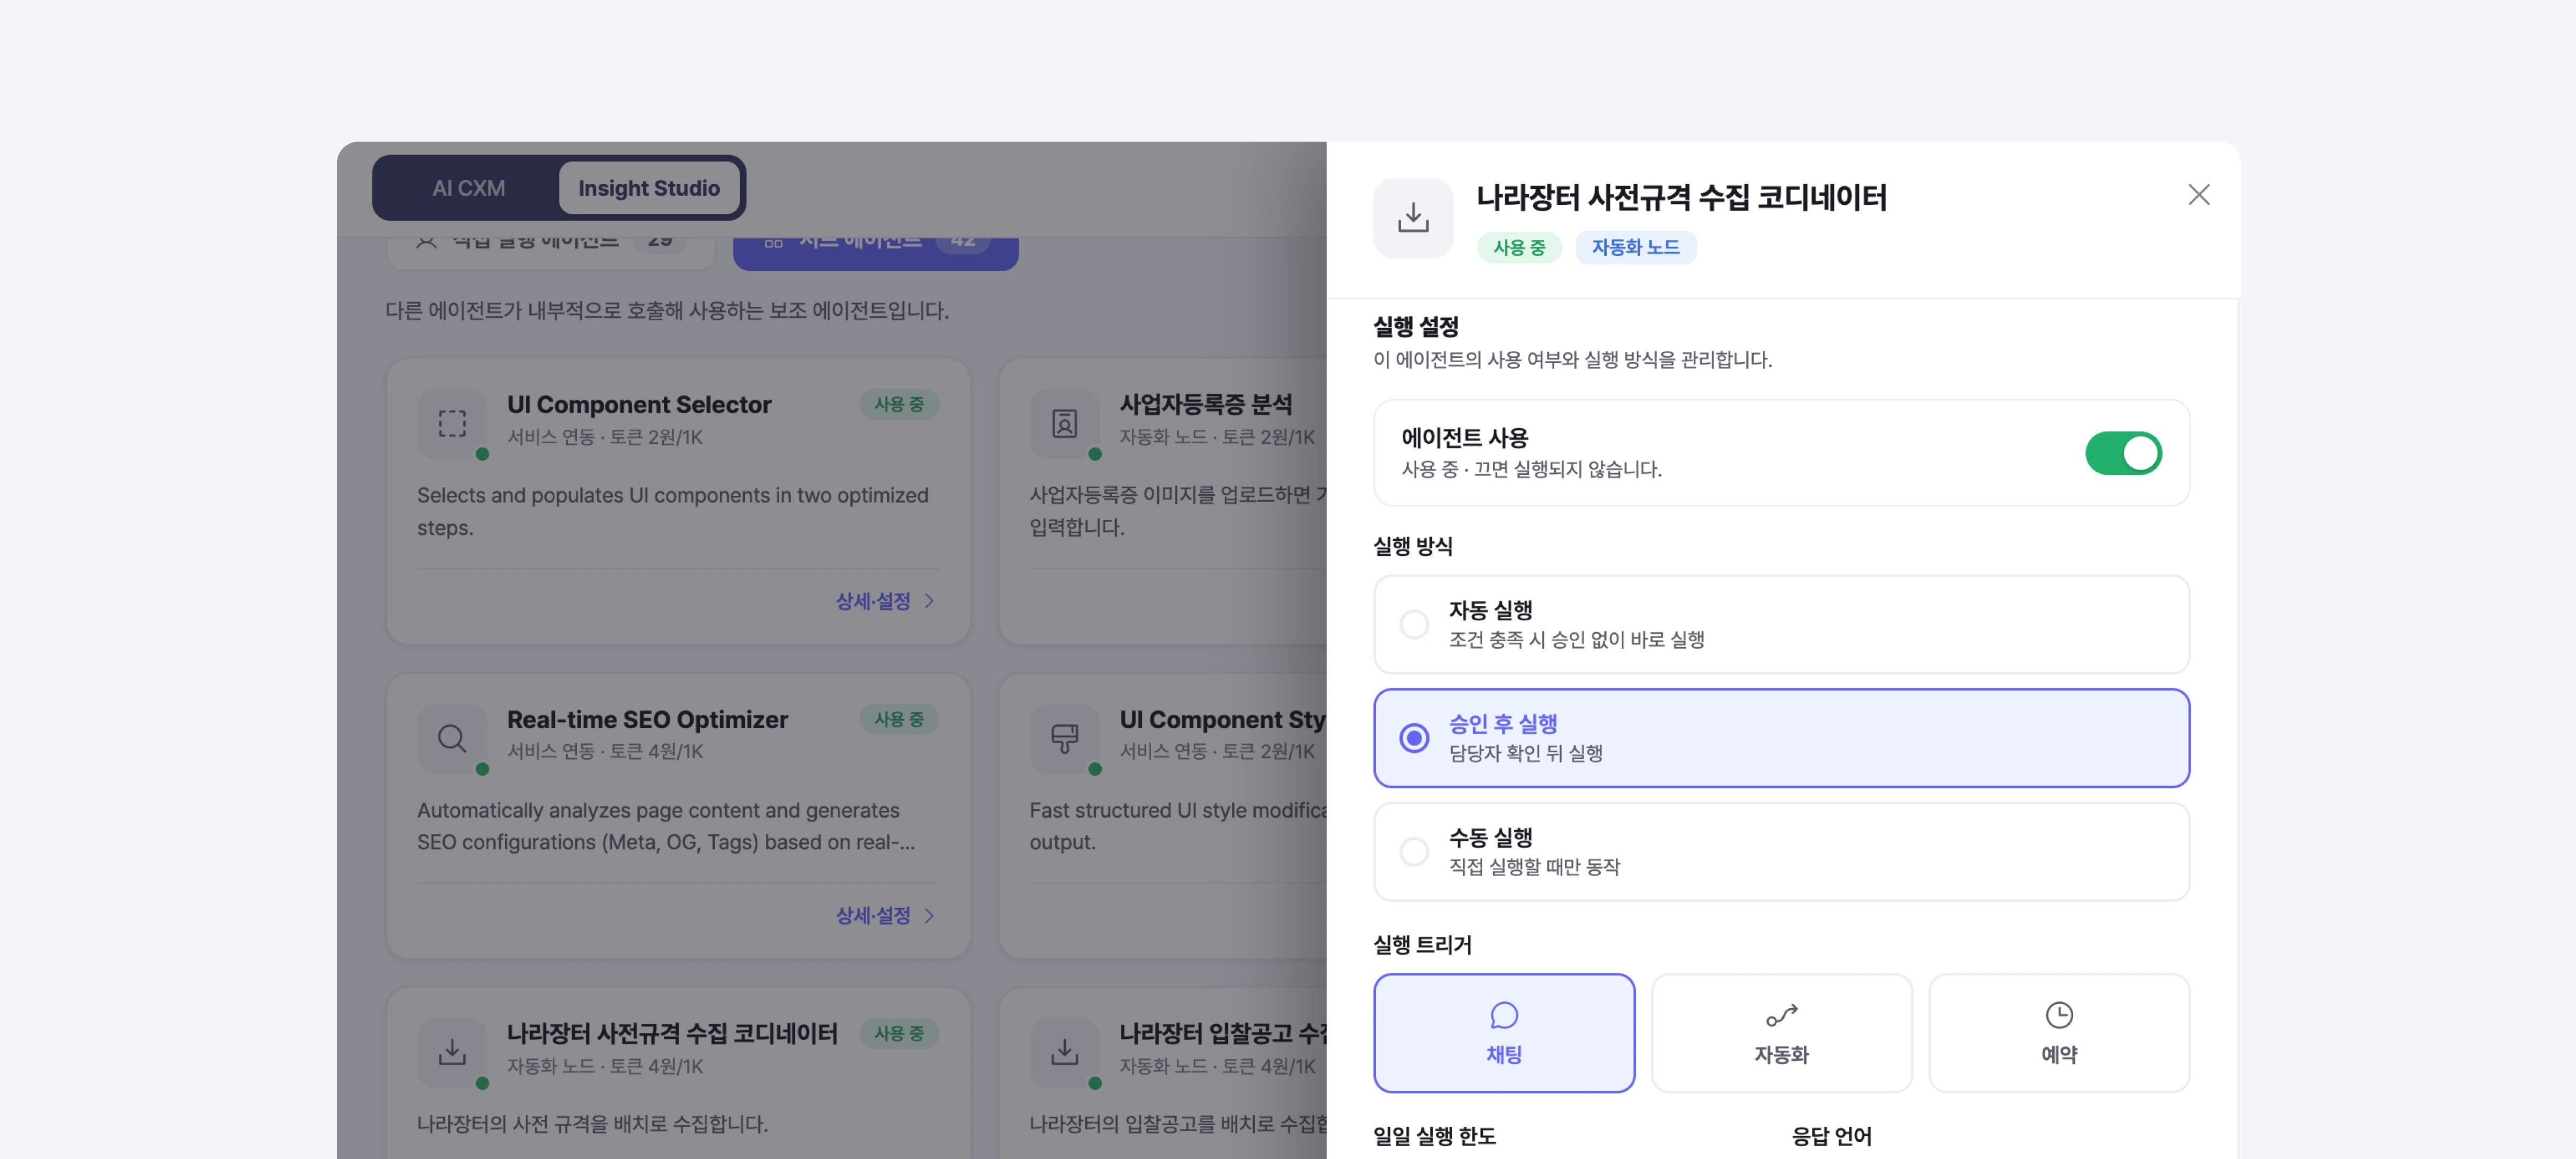The height and width of the screenshot is (1159, 2576).
Task: Click the download icon in panel header
Action: pos(1412,218)
